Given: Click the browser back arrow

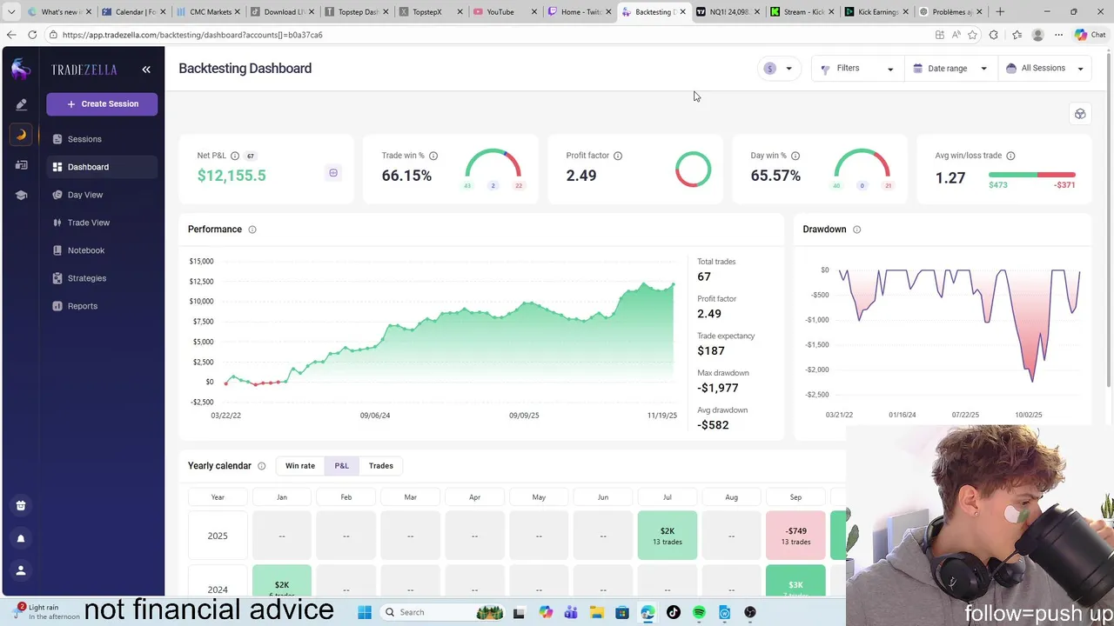Looking at the screenshot, I should (x=10, y=35).
